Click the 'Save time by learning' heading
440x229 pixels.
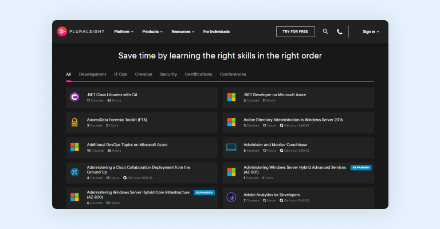(220, 56)
